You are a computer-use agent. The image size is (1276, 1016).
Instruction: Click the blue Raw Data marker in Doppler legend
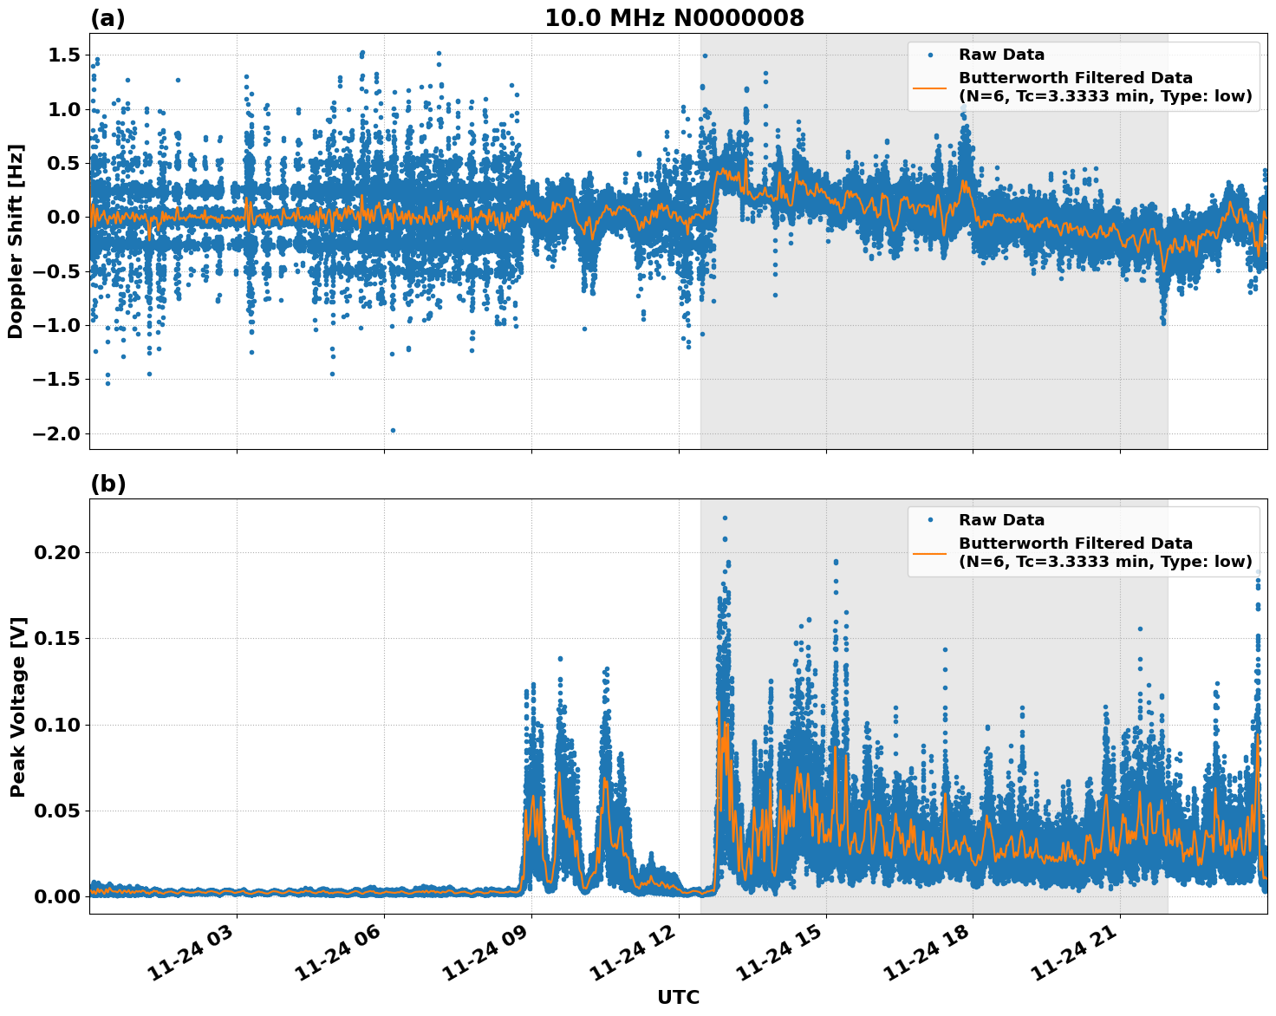tap(930, 55)
